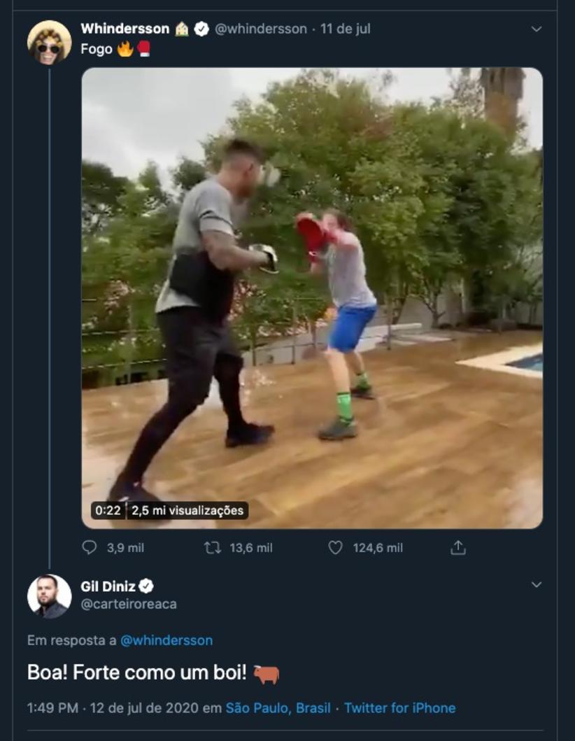
Task: Click the Twitter for iPhone source link
Action: [399, 707]
